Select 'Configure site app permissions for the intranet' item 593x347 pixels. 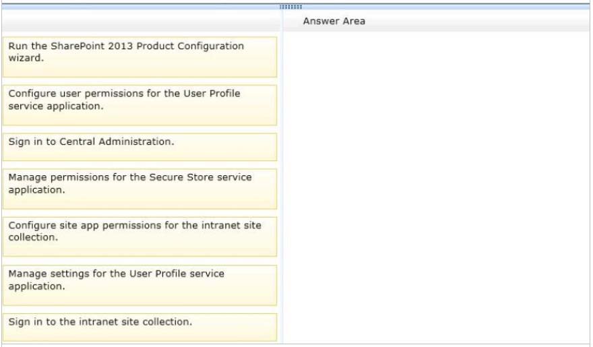pos(139,236)
